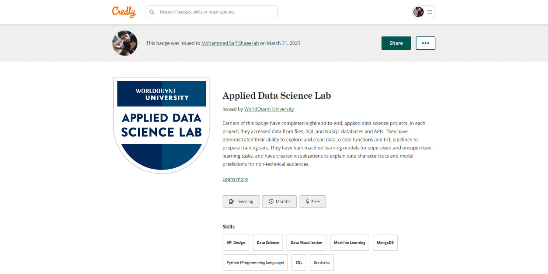Open Mohammed Saif Shaeerah profile link

click(x=230, y=43)
